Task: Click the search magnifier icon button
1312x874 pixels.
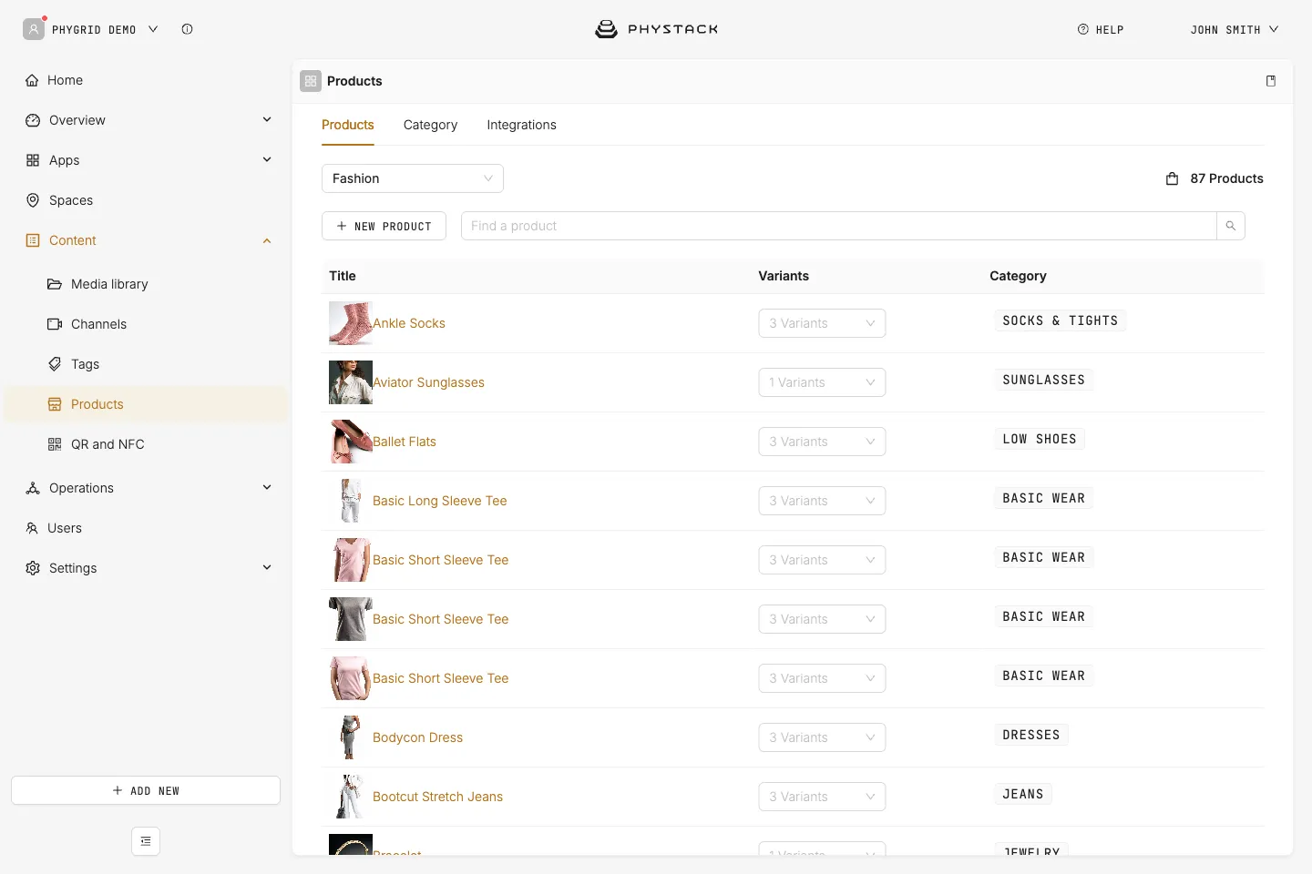Action: click(x=1231, y=226)
